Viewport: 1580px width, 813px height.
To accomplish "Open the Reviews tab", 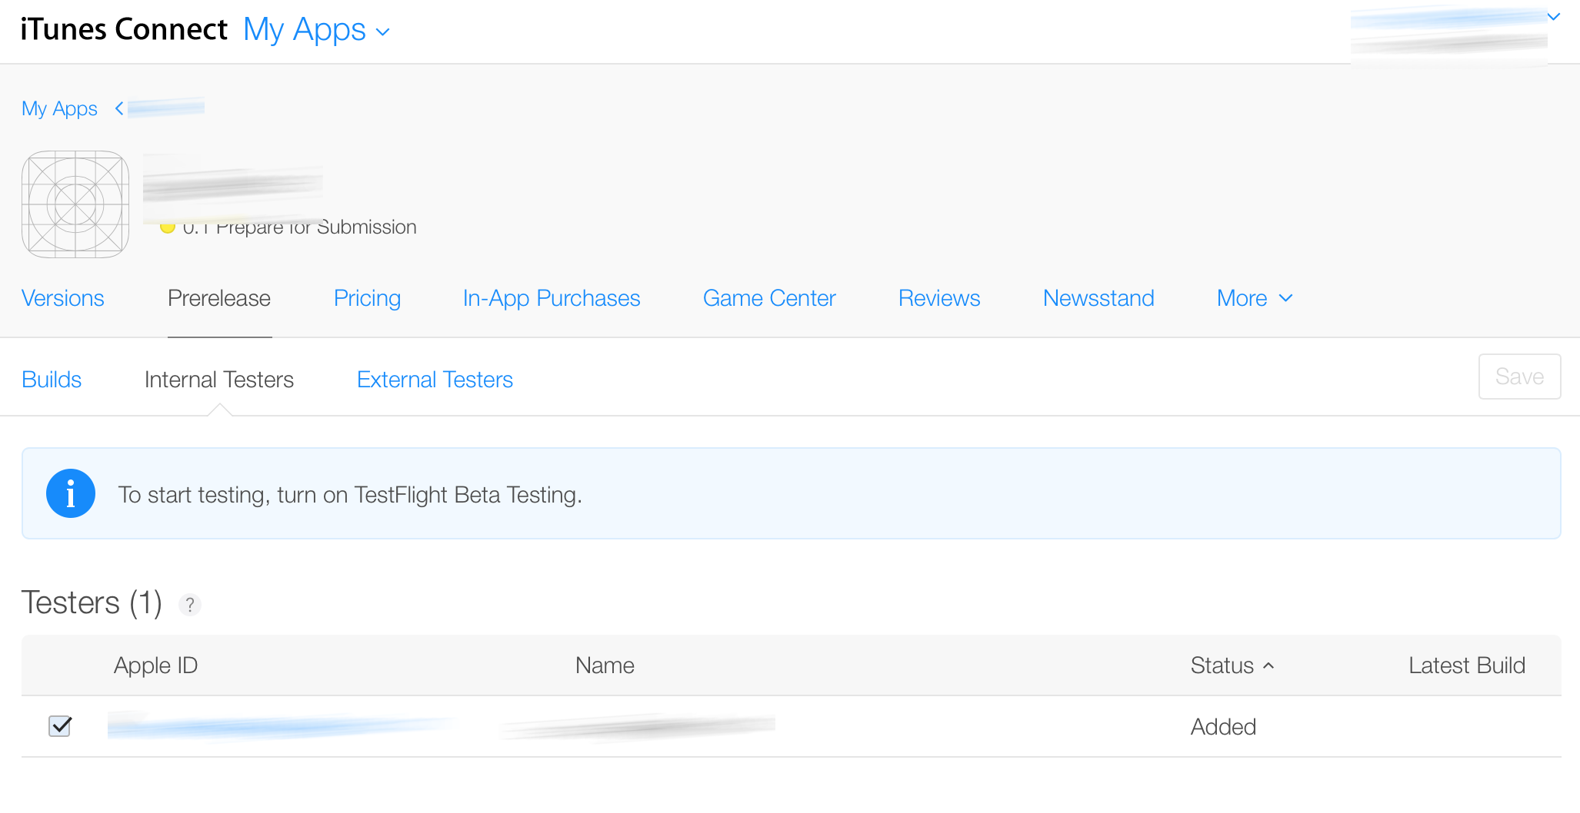I will click(939, 298).
